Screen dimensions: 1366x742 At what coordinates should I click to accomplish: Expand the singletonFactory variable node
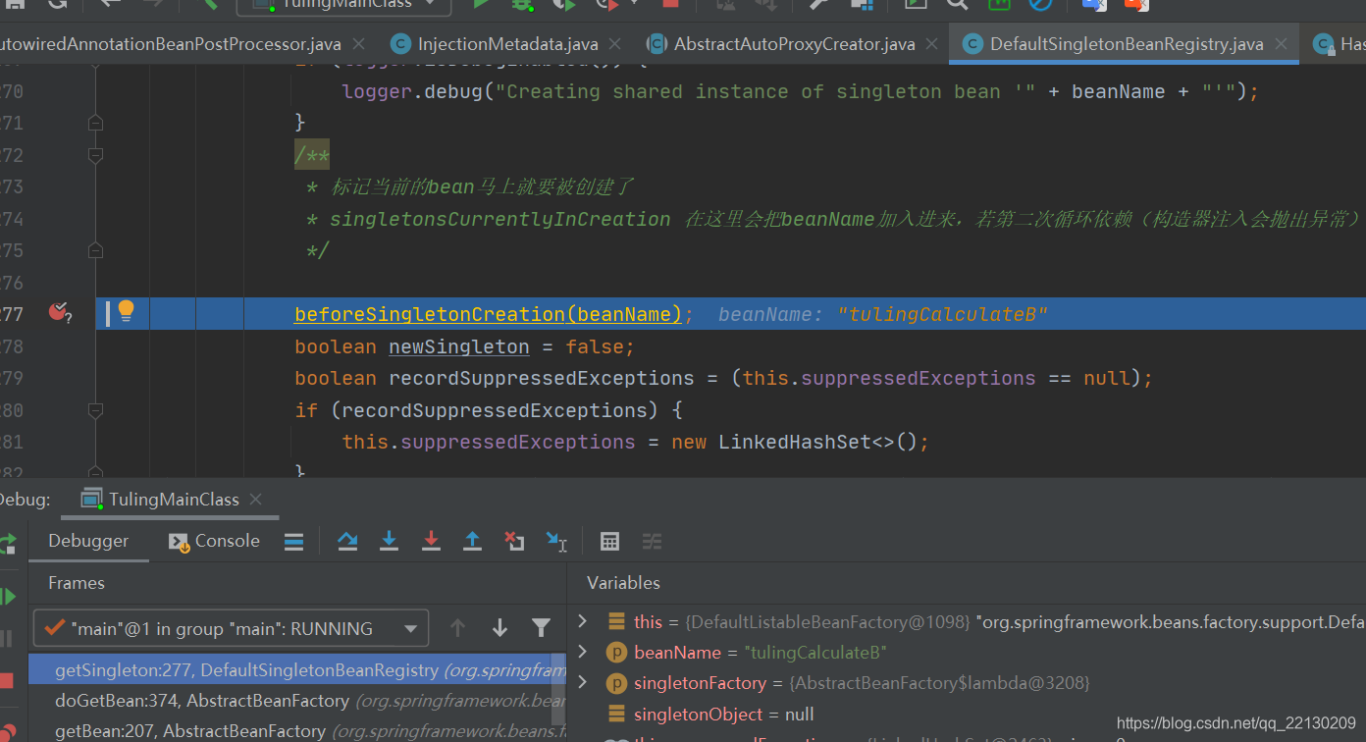(583, 683)
